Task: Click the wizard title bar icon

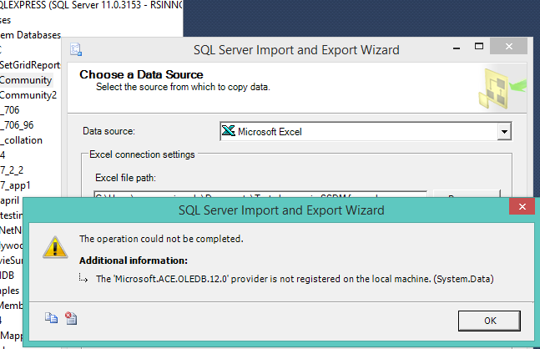Action: coord(78,51)
